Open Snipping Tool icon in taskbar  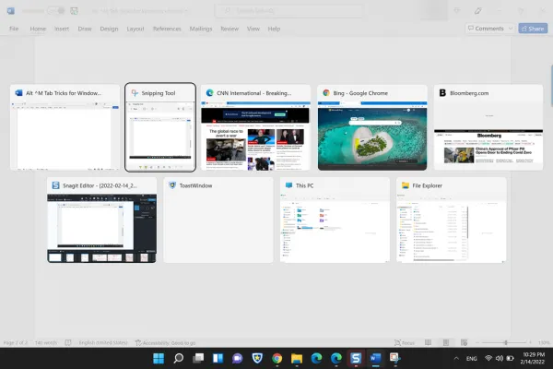point(395,359)
